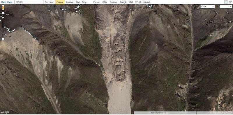
Task: Focus the Поиск search field
Action: pos(29,2)
